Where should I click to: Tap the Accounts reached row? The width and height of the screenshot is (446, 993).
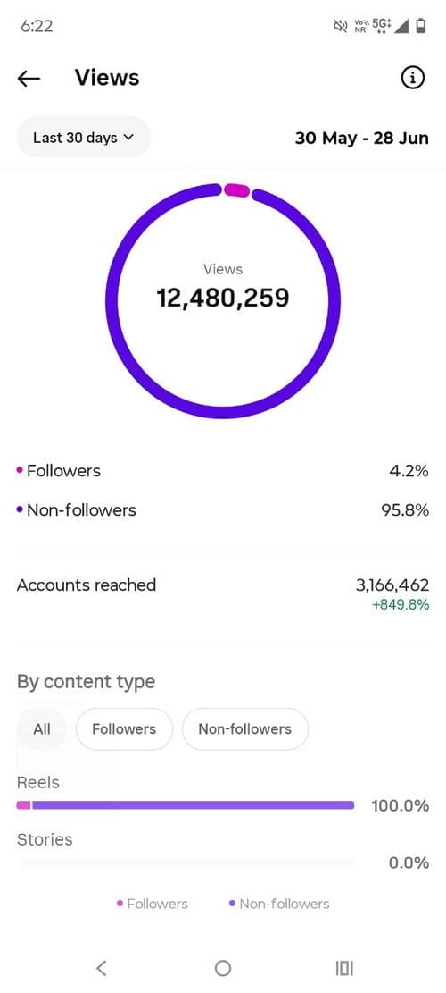point(223,593)
